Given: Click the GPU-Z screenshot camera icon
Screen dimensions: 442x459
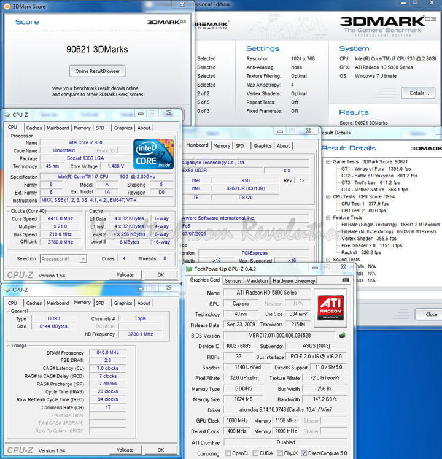Looking at the screenshot, I should [346, 280].
